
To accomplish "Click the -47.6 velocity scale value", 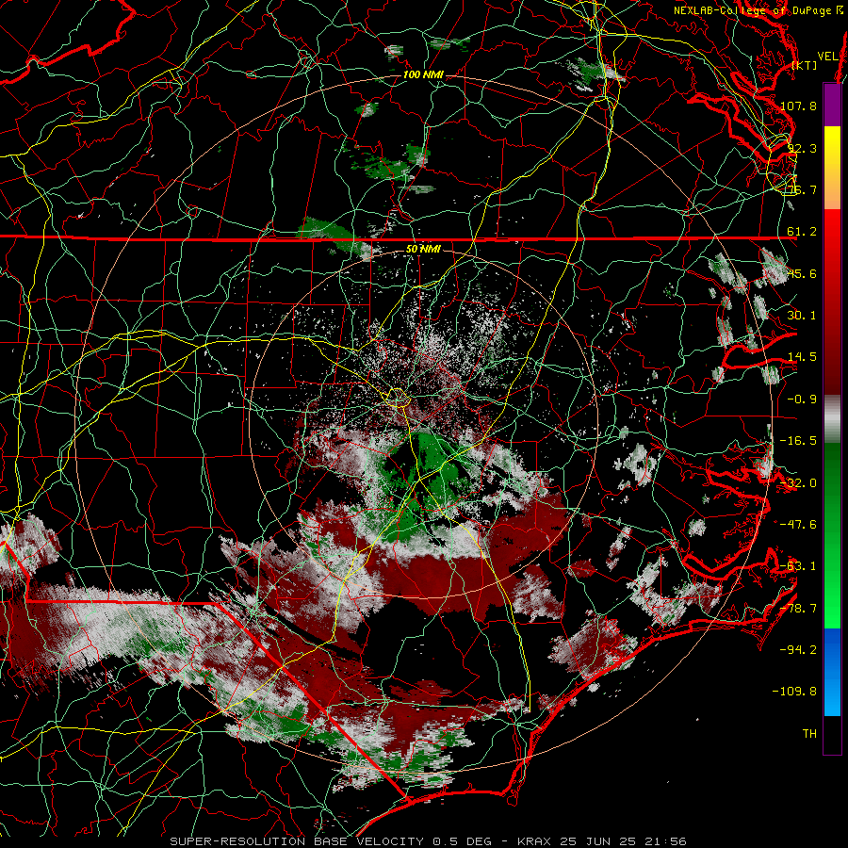I will (798, 525).
